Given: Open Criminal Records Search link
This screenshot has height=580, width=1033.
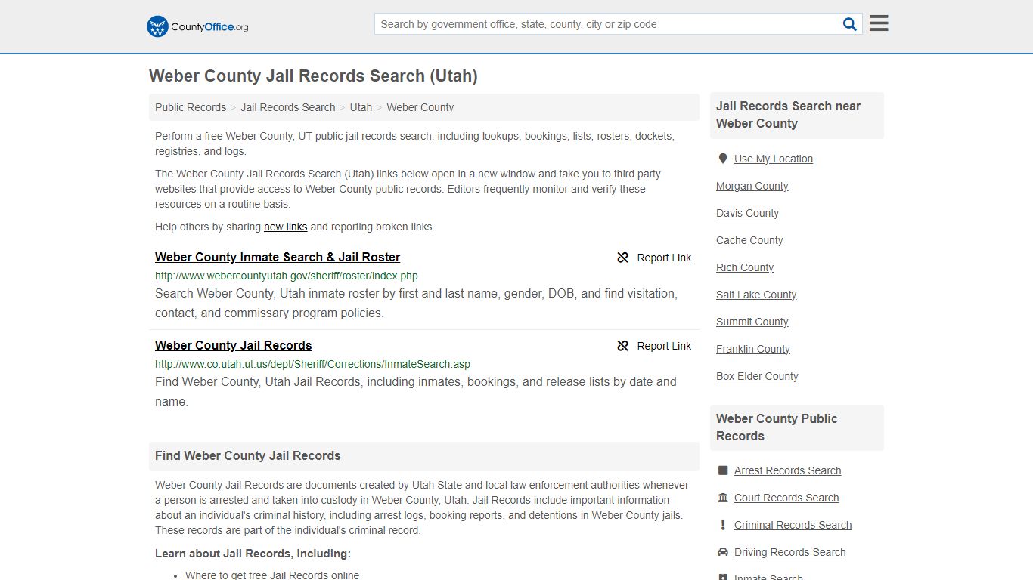Looking at the screenshot, I should coord(793,525).
